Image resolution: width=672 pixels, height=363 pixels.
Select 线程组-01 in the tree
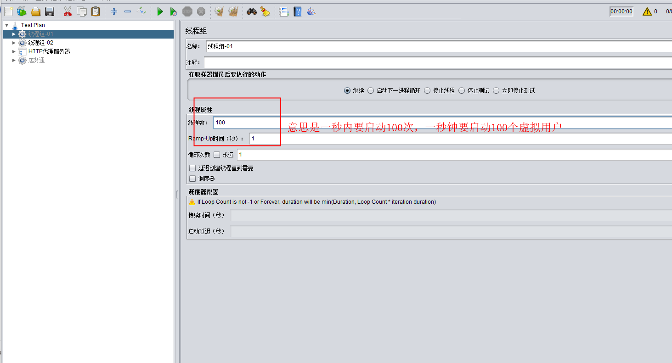41,34
